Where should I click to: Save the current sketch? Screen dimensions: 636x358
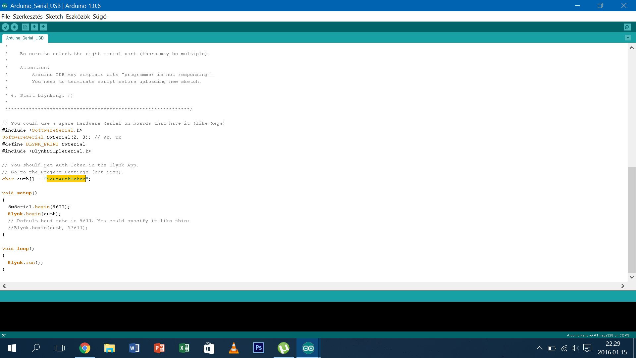coord(43,27)
